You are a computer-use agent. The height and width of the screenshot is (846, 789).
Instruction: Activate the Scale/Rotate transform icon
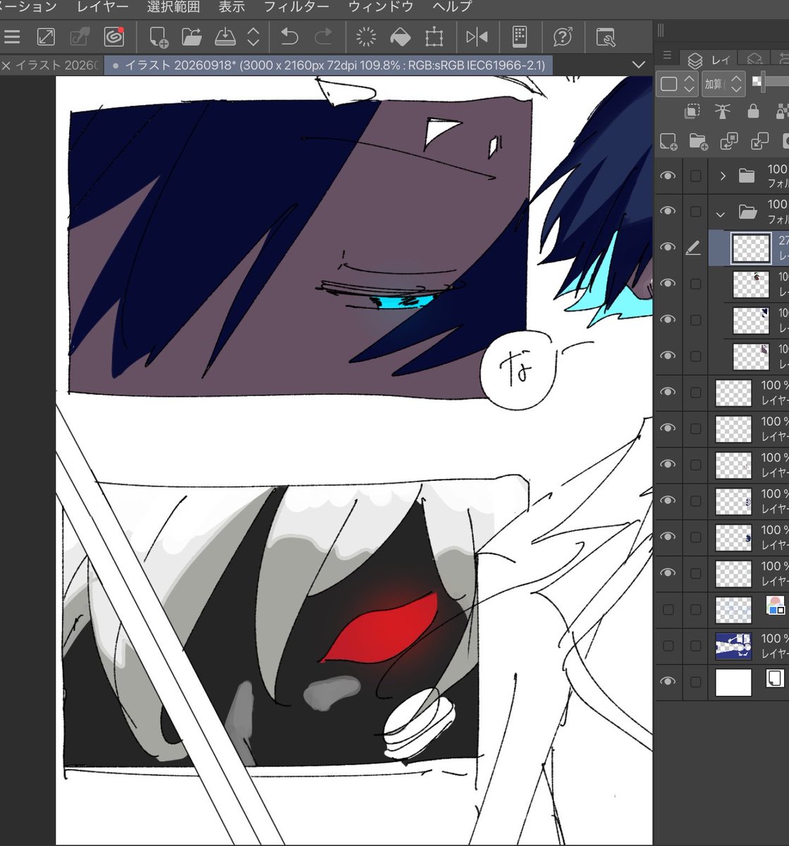(434, 37)
